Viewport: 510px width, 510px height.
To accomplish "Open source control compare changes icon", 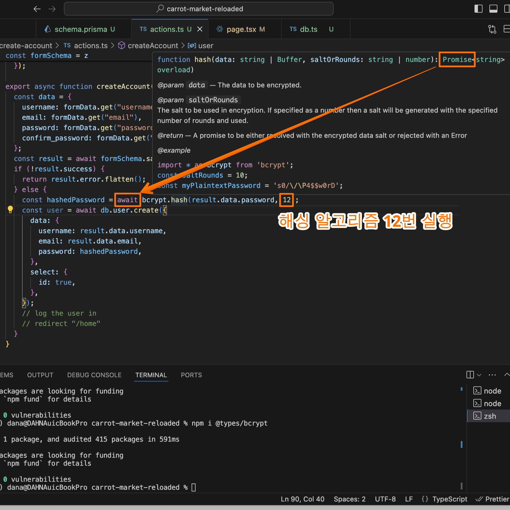I will pyautogui.click(x=492, y=29).
